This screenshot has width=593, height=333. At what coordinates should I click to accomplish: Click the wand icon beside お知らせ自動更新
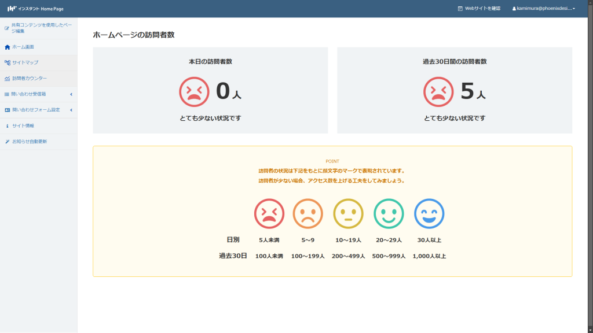7,142
